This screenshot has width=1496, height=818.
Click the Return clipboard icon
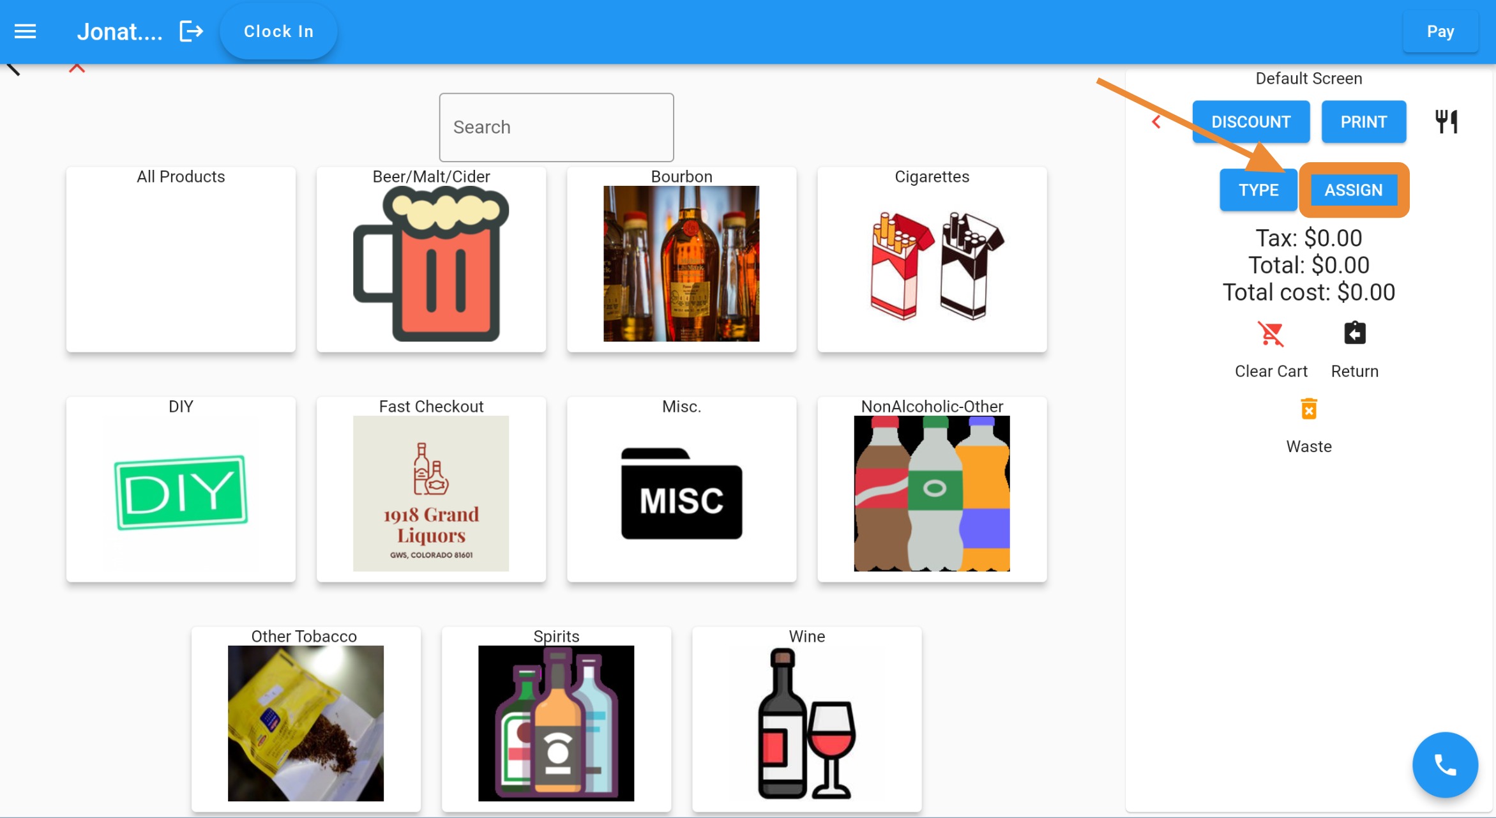(1354, 333)
